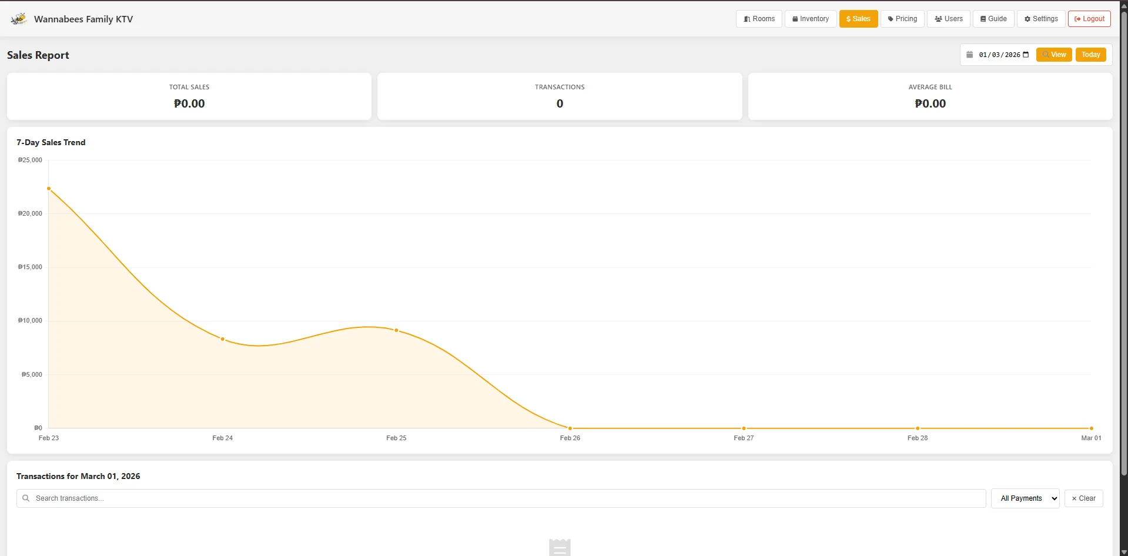This screenshot has width=1128, height=556.
Task: Click the ₱25,000 axis label
Action: [30, 160]
